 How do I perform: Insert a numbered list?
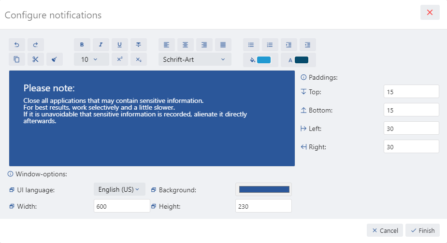(x=270, y=45)
